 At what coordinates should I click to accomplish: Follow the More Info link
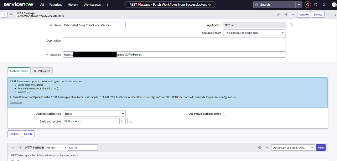[16, 102]
